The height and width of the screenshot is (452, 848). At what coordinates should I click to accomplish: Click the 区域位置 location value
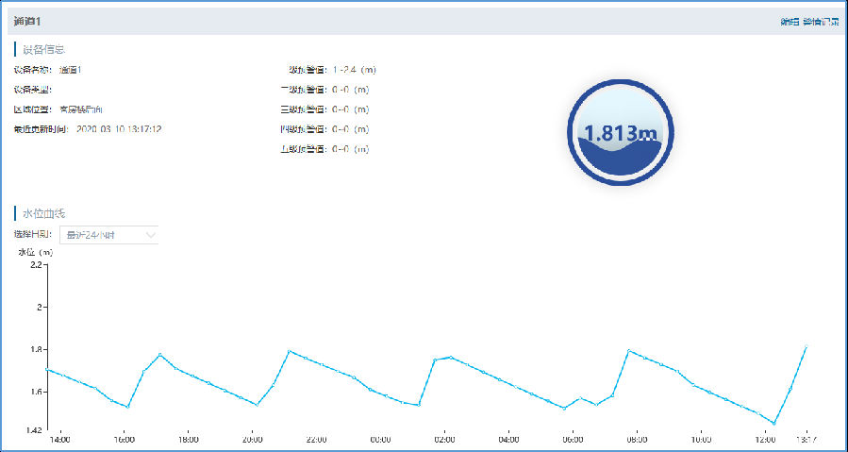[81, 109]
